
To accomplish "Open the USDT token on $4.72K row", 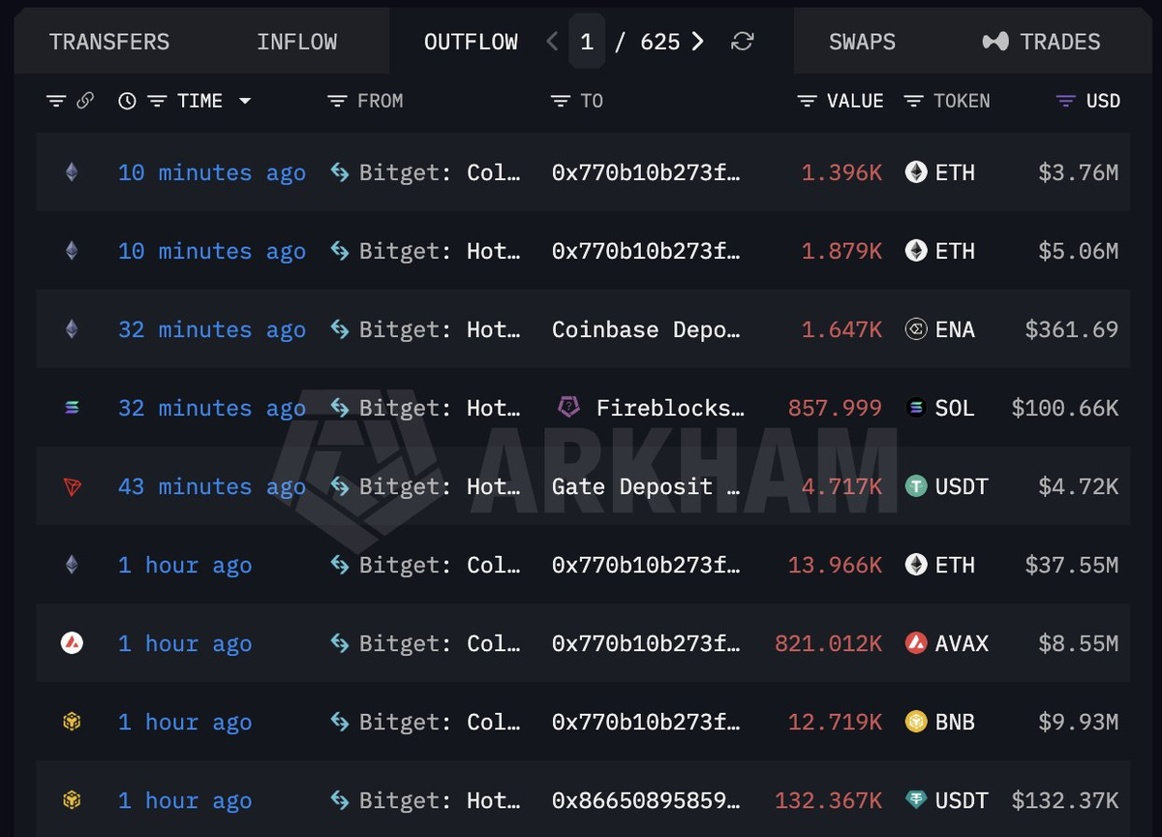I will [x=946, y=486].
